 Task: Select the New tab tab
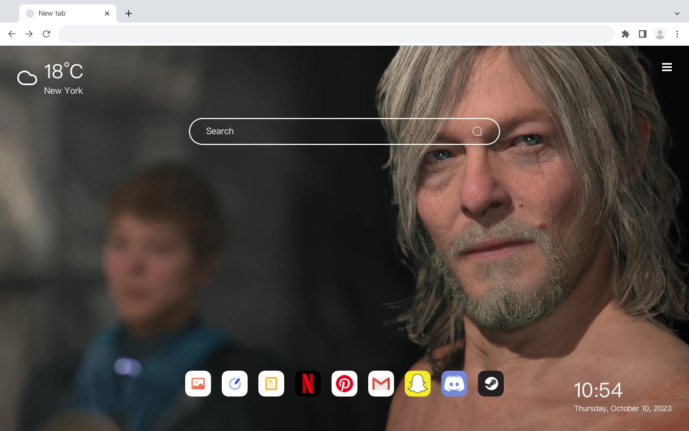(68, 13)
